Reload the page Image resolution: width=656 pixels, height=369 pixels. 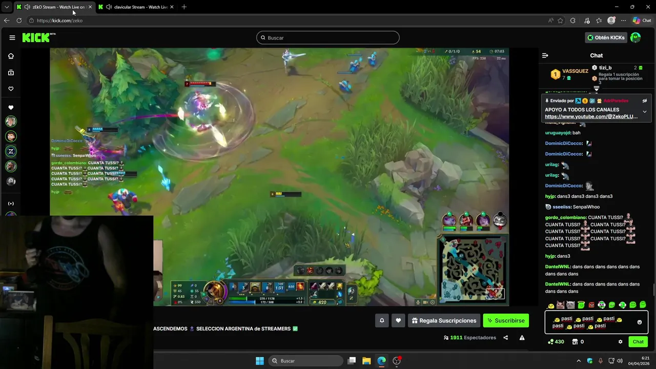point(19,20)
